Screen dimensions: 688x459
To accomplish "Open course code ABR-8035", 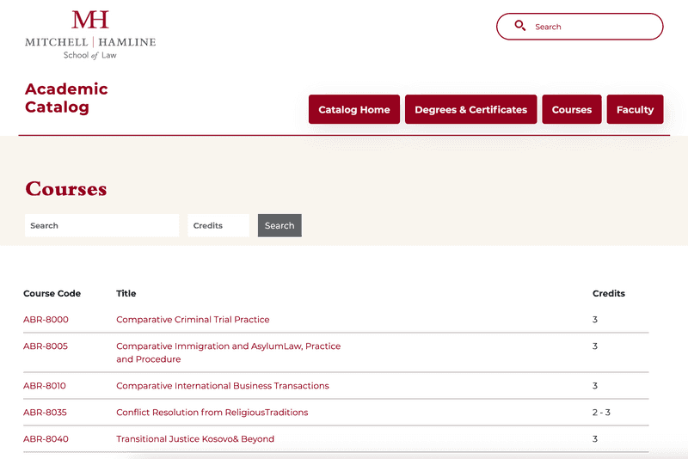I will coord(45,413).
